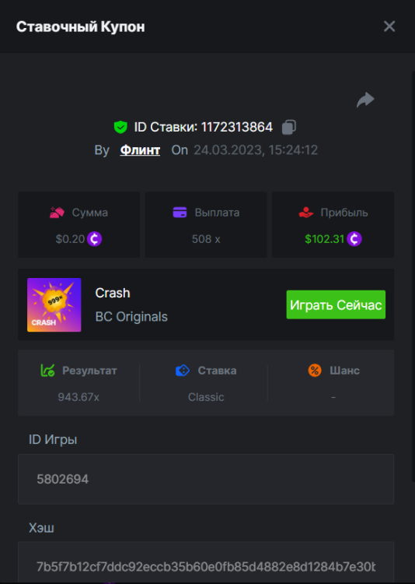The image size is (415, 584).
Task: Click the BC Originals provider label
Action: click(x=131, y=317)
